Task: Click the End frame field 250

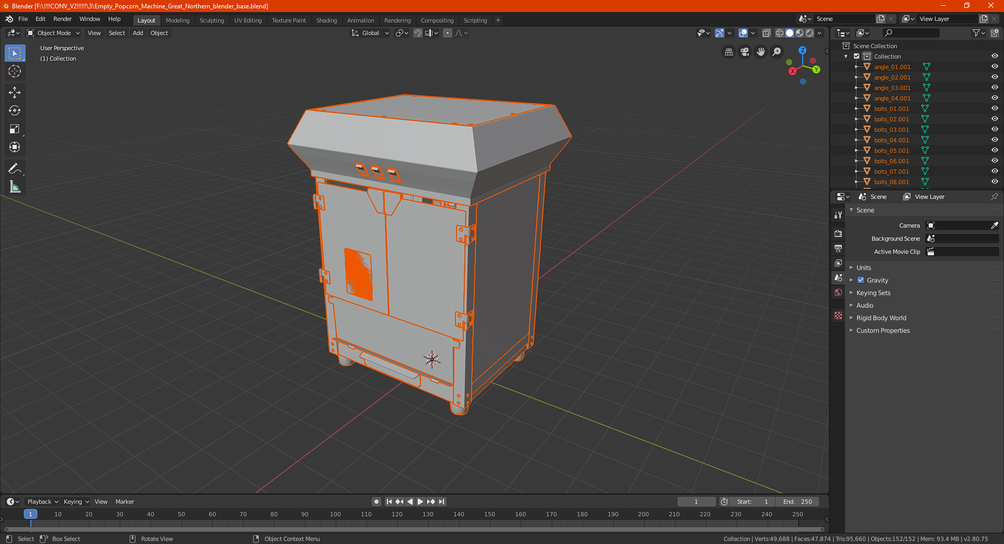Action: pos(797,502)
